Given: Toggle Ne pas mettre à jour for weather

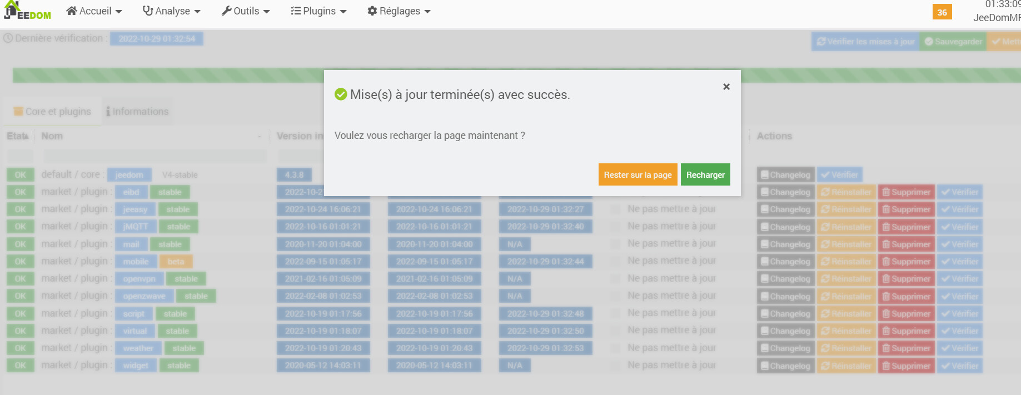Looking at the screenshot, I should 615,348.
